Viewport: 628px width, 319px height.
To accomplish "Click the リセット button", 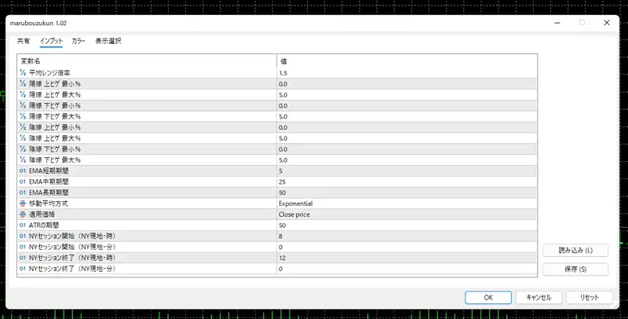I will (589, 298).
